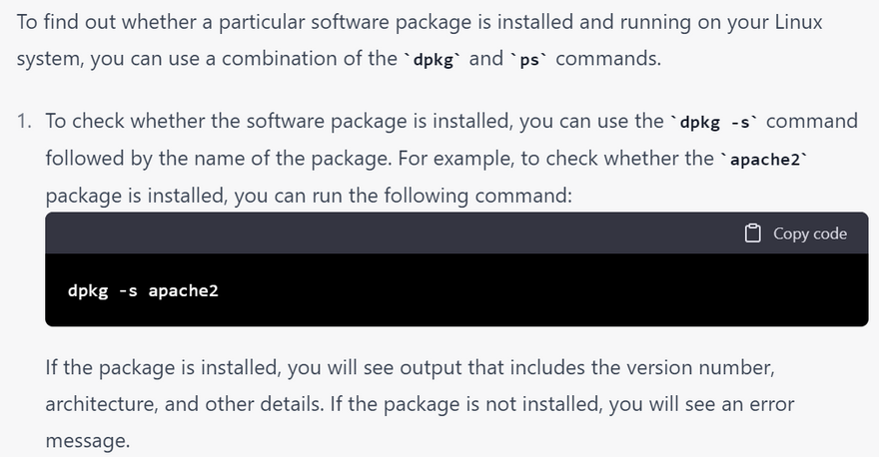879x457 pixels.
Task: Click the -s flag inside the code block
Action: point(128,291)
